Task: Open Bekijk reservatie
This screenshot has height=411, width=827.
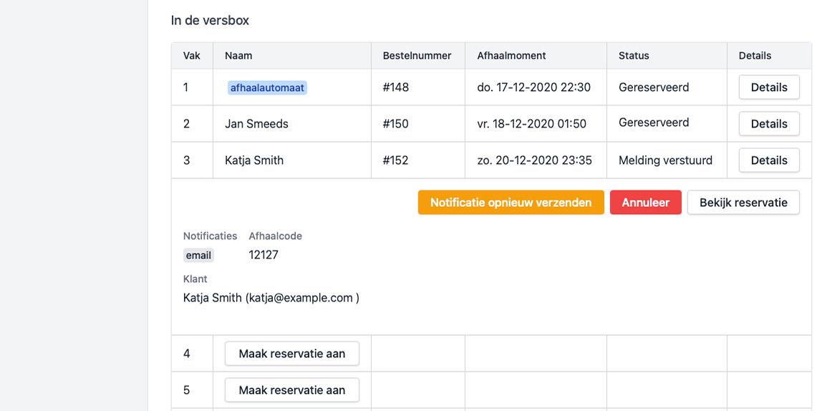Action: click(743, 203)
